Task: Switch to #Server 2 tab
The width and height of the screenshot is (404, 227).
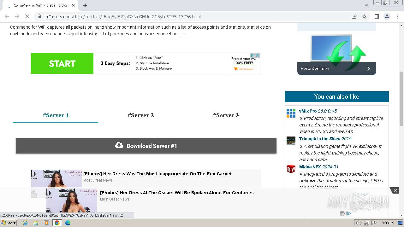Action: [x=140, y=115]
